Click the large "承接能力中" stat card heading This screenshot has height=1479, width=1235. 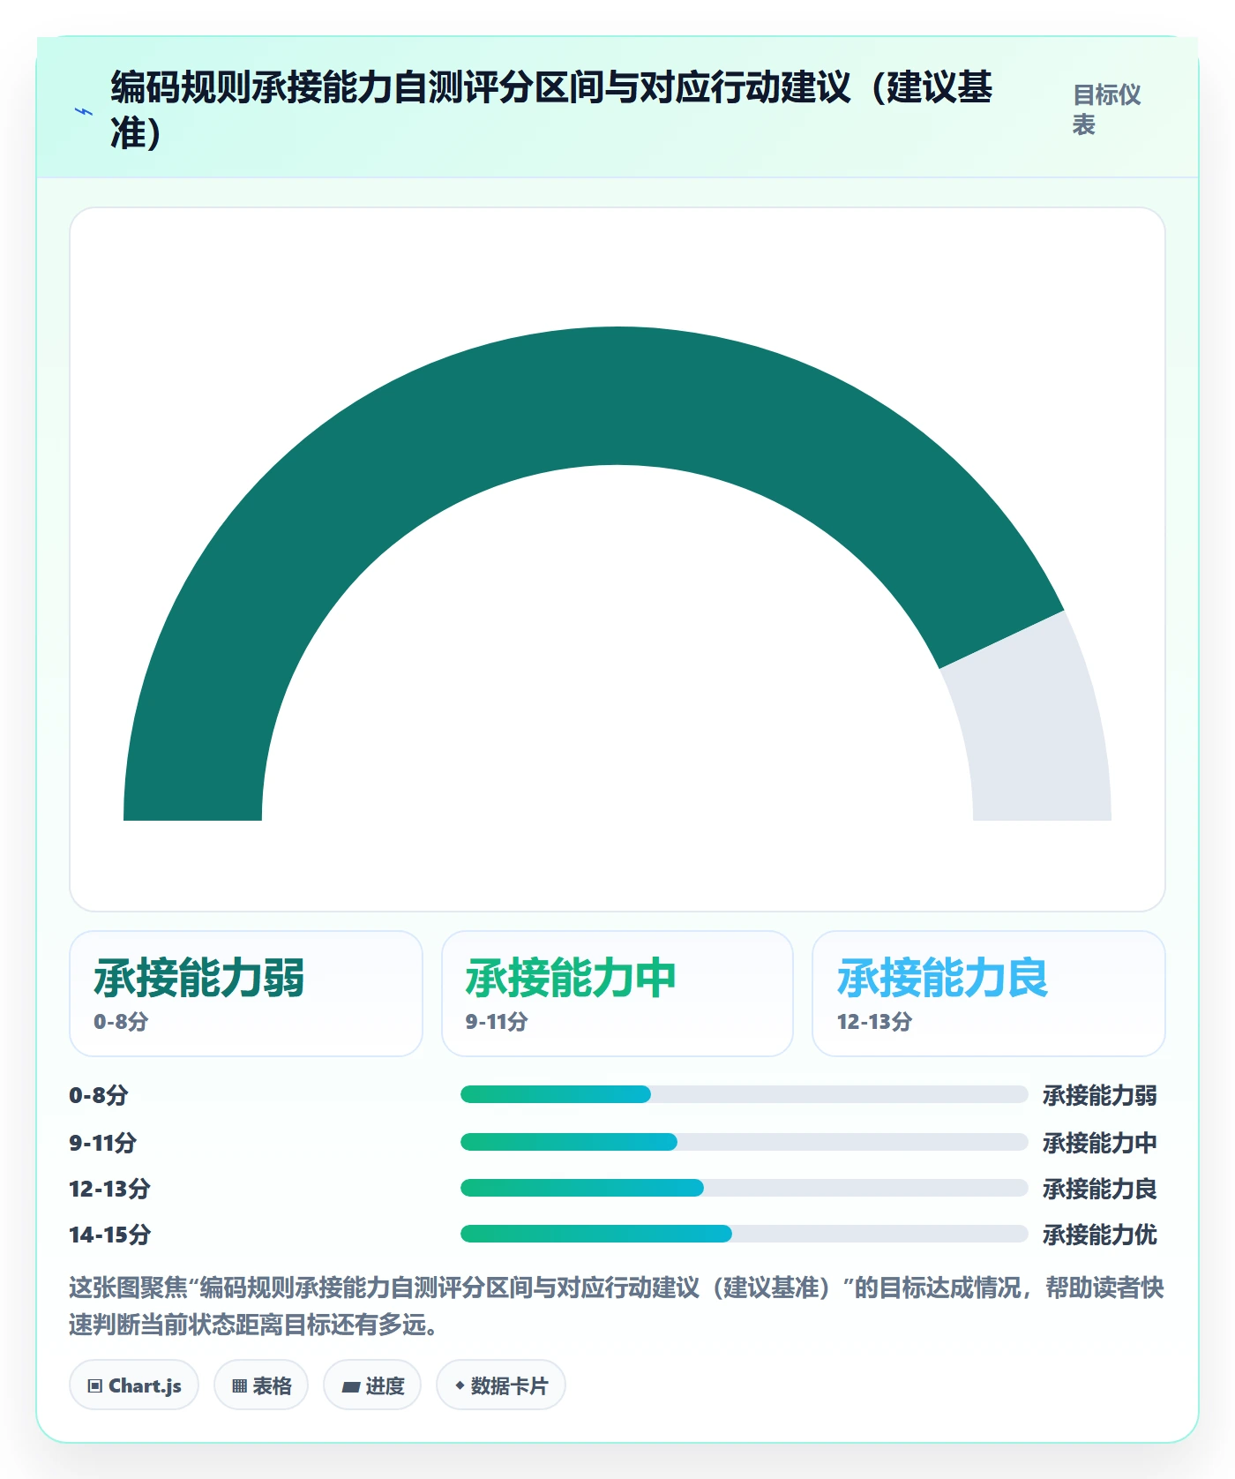click(x=571, y=978)
